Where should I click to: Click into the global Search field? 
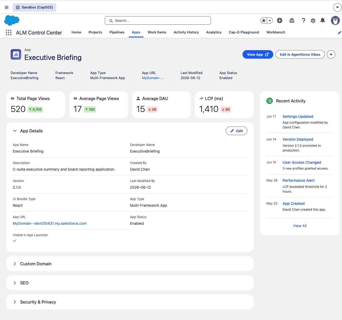[x=158, y=20]
